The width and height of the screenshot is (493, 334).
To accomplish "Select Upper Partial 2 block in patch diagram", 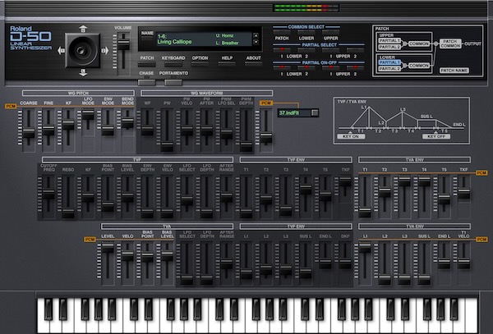I will (x=389, y=47).
